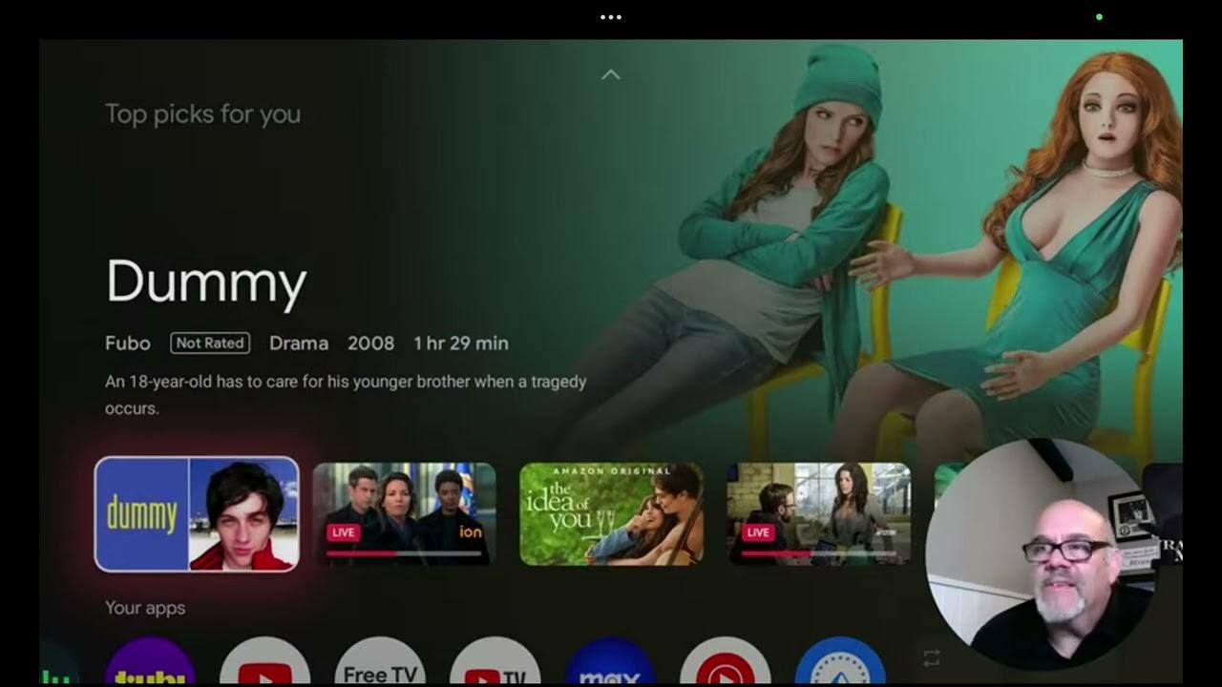This screenshot has height=687, width=1222.
Task: Open The Idea of You thumbnail
Action: 612,514
